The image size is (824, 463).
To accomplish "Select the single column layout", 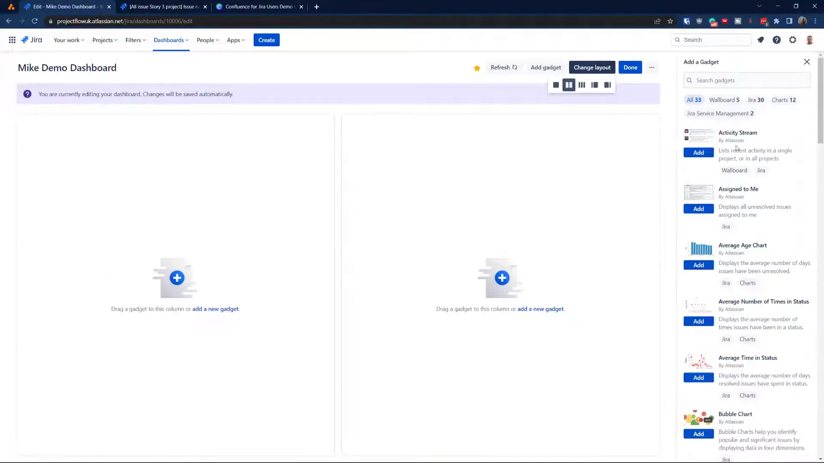I will [556, 85].
